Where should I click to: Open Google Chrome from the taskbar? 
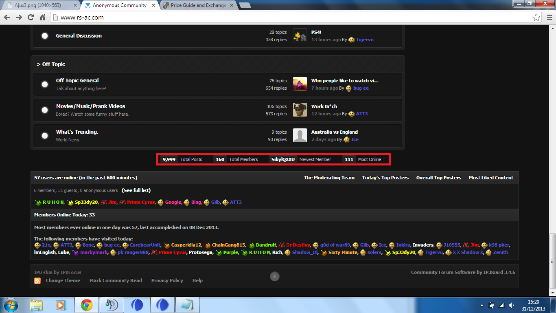tap(86, 305)
